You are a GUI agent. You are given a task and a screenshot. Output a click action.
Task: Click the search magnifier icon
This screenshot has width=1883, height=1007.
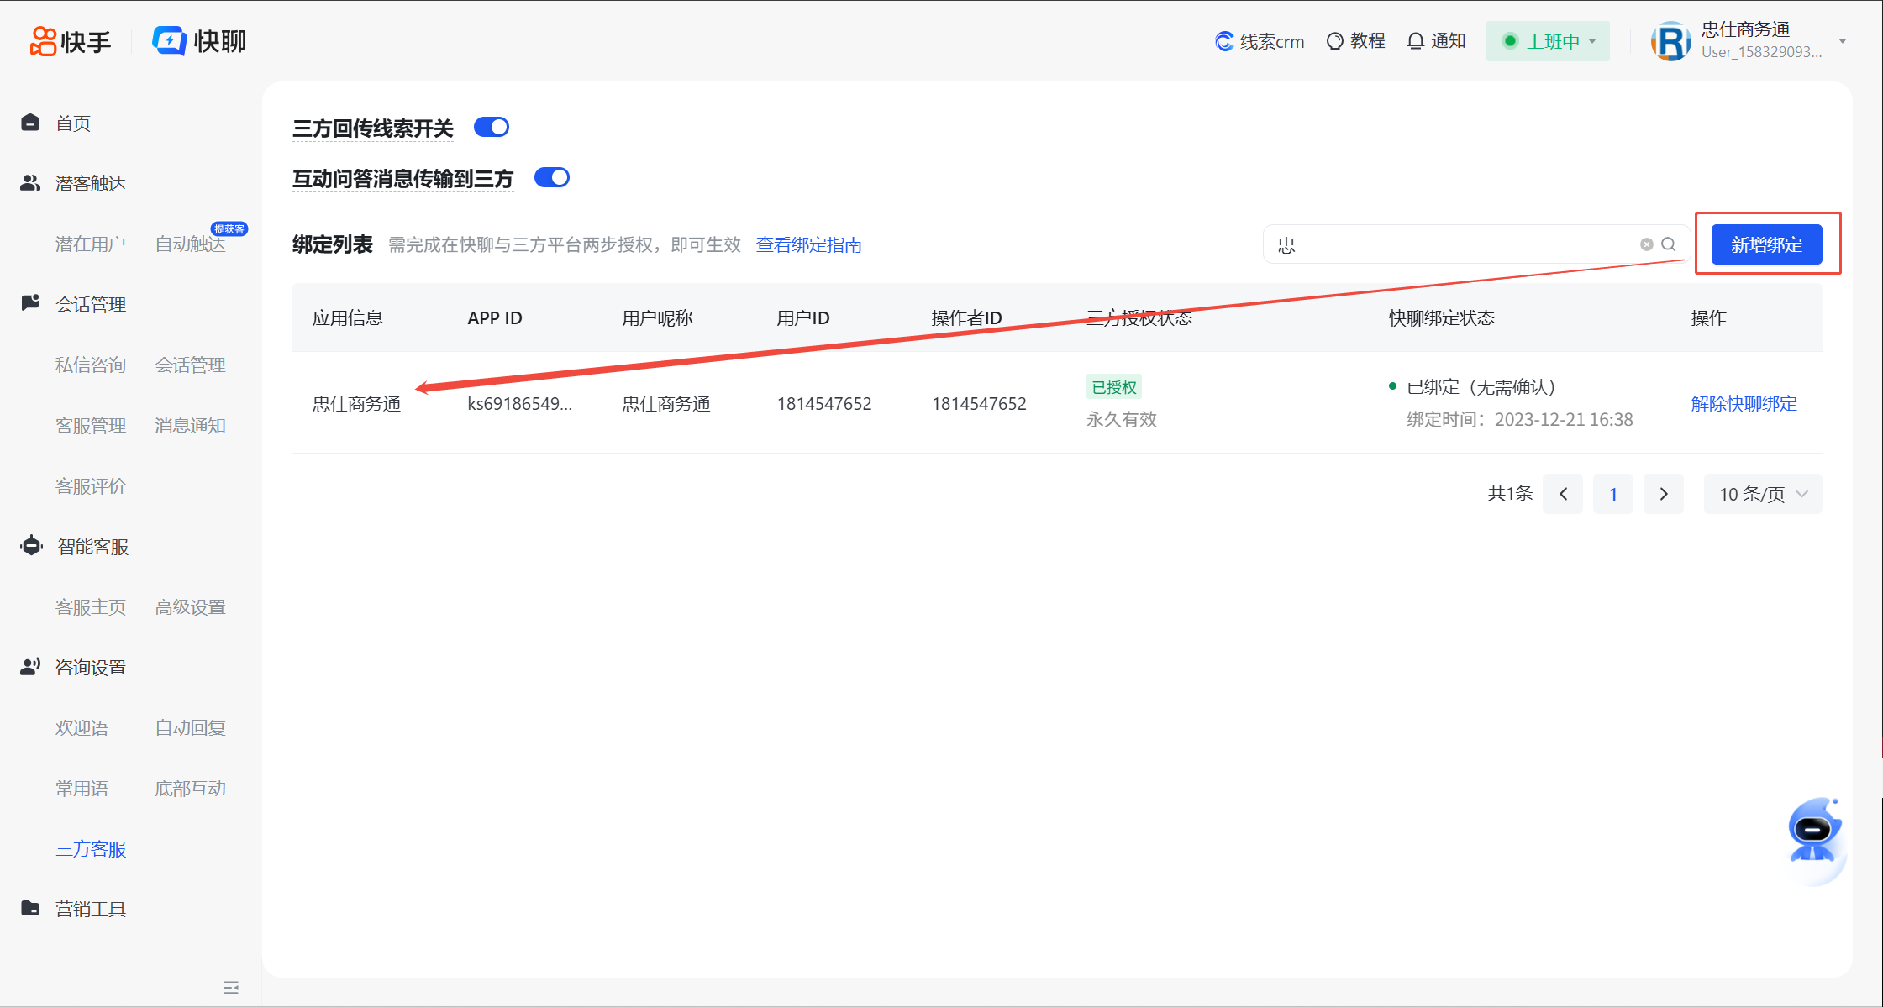(x=1669, y=244)
